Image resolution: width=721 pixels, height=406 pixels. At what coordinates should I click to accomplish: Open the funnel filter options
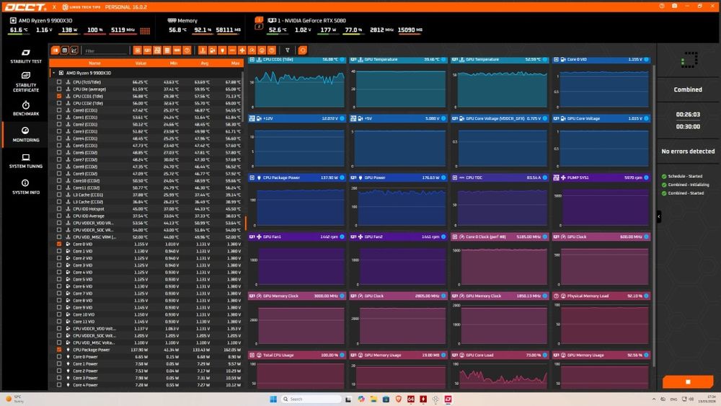(288, 50)
